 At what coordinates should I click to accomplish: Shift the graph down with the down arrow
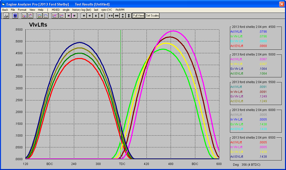(x=102, y=16)
